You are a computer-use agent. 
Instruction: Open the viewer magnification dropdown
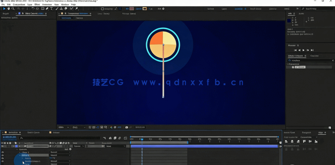(x=64, y=127)
